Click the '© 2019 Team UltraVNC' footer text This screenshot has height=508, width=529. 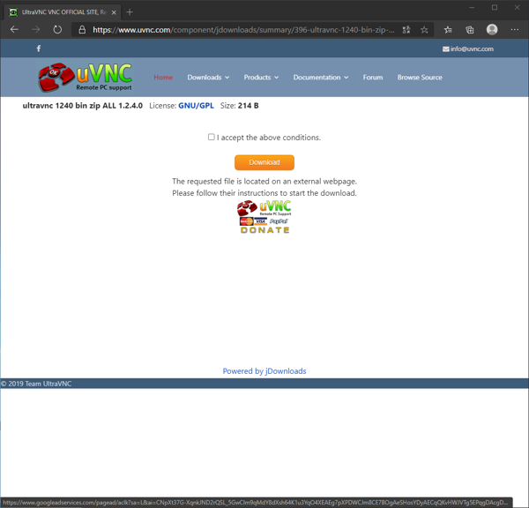36,384
